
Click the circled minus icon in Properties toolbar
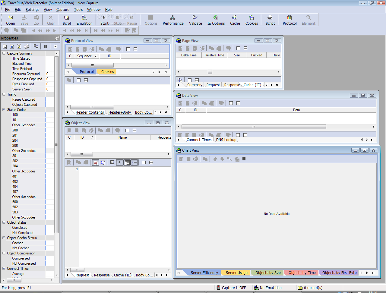(x=55, y=46)
